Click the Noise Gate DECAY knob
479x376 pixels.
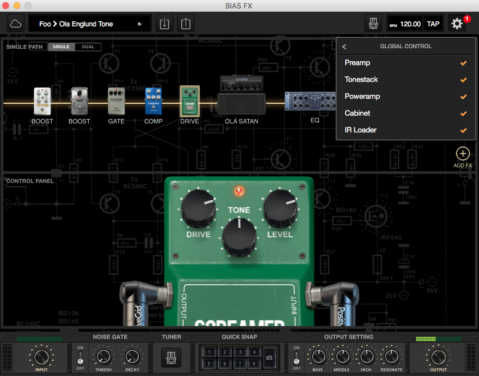(x=132, y=356)
